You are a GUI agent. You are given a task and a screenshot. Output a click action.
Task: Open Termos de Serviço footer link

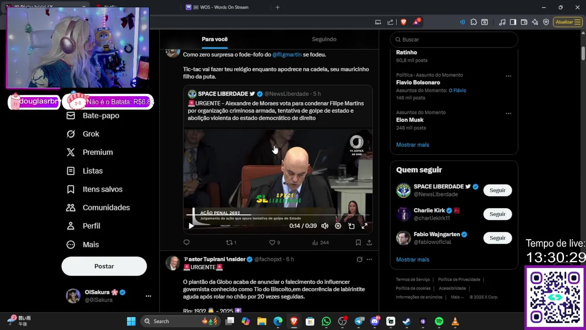[x=412, y=280]
